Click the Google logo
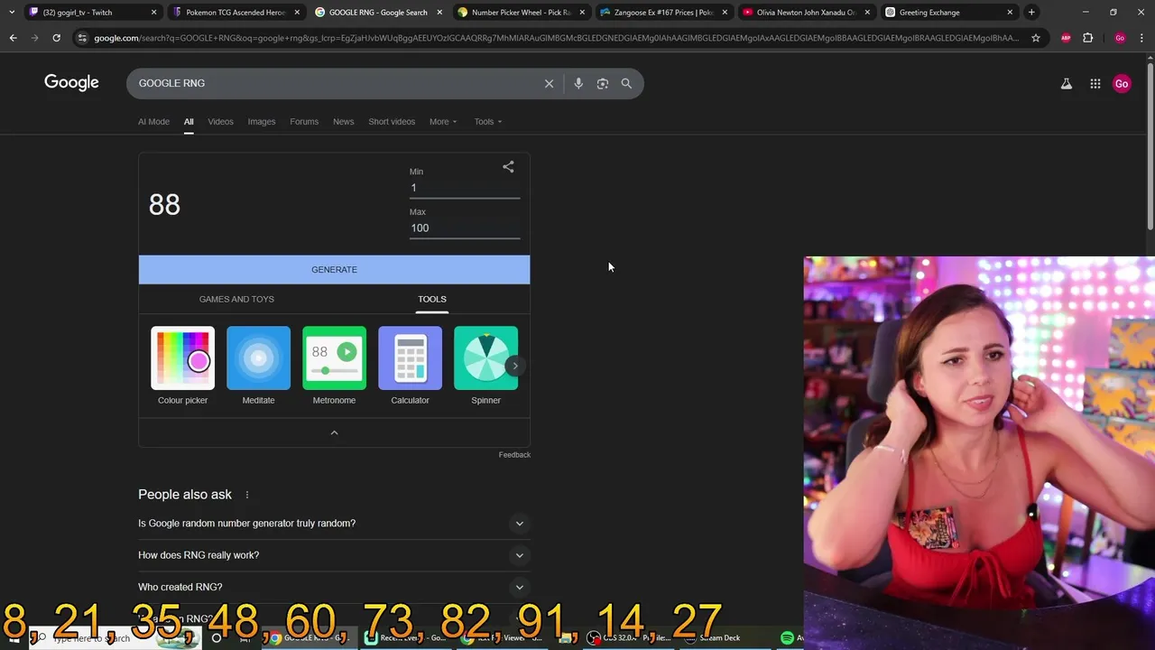1155x650 pixels. point(71,83)
